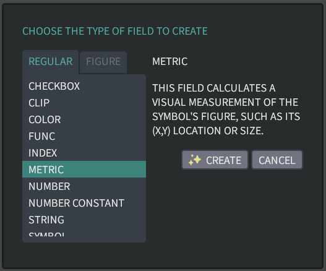This screenshot has width=326, height=271.
Task: Choose the Index field type
Action: [84, 153]
